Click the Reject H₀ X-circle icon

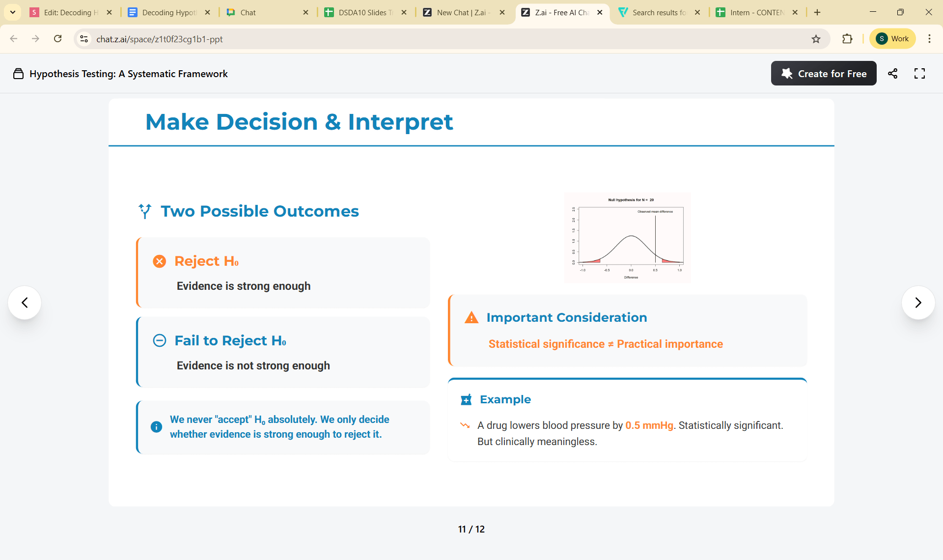tap(160, 261)
